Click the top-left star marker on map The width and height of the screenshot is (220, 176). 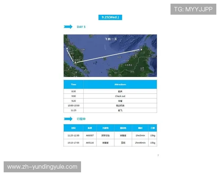[x=67, y=48]
